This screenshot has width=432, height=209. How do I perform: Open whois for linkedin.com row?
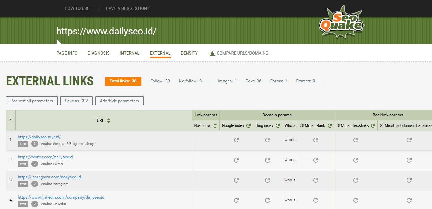point(290,200)
